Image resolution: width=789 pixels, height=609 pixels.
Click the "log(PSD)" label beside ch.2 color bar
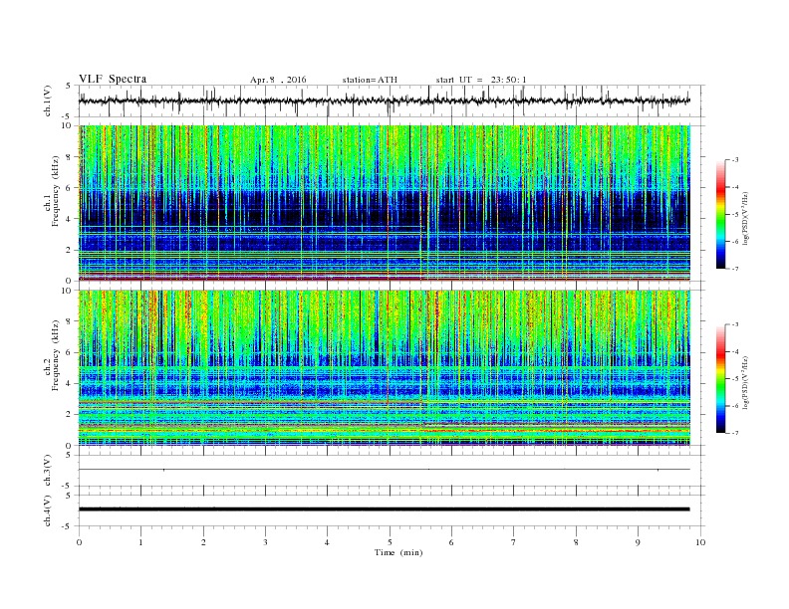click(x=747, y=383)
